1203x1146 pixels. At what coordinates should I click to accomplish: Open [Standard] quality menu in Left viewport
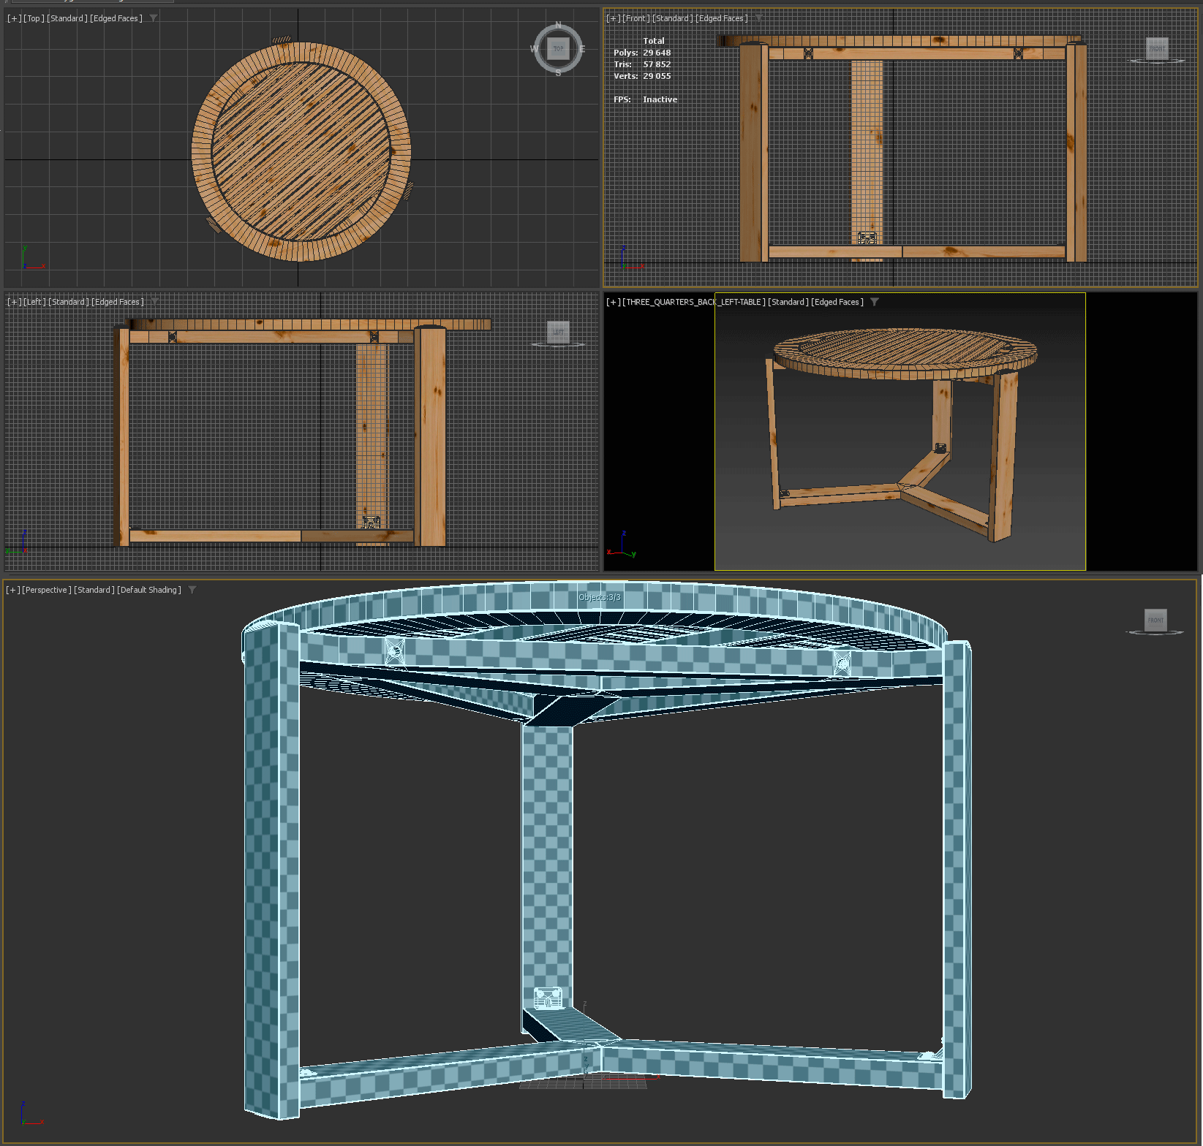click(69, 302)
